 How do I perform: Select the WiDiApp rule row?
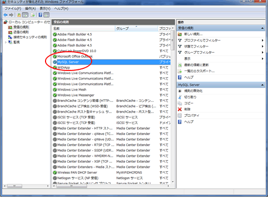tap(111, 67)
